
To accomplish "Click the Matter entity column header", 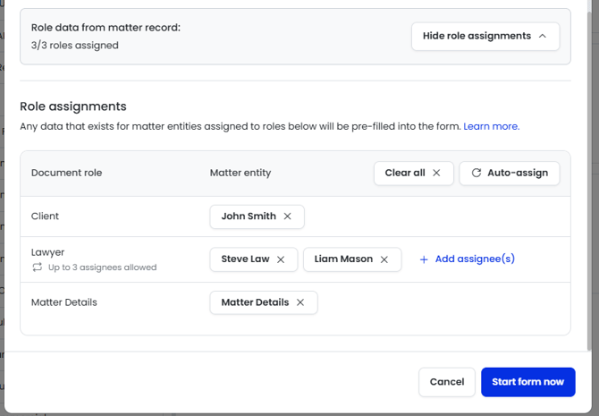I will coord(240,173).
